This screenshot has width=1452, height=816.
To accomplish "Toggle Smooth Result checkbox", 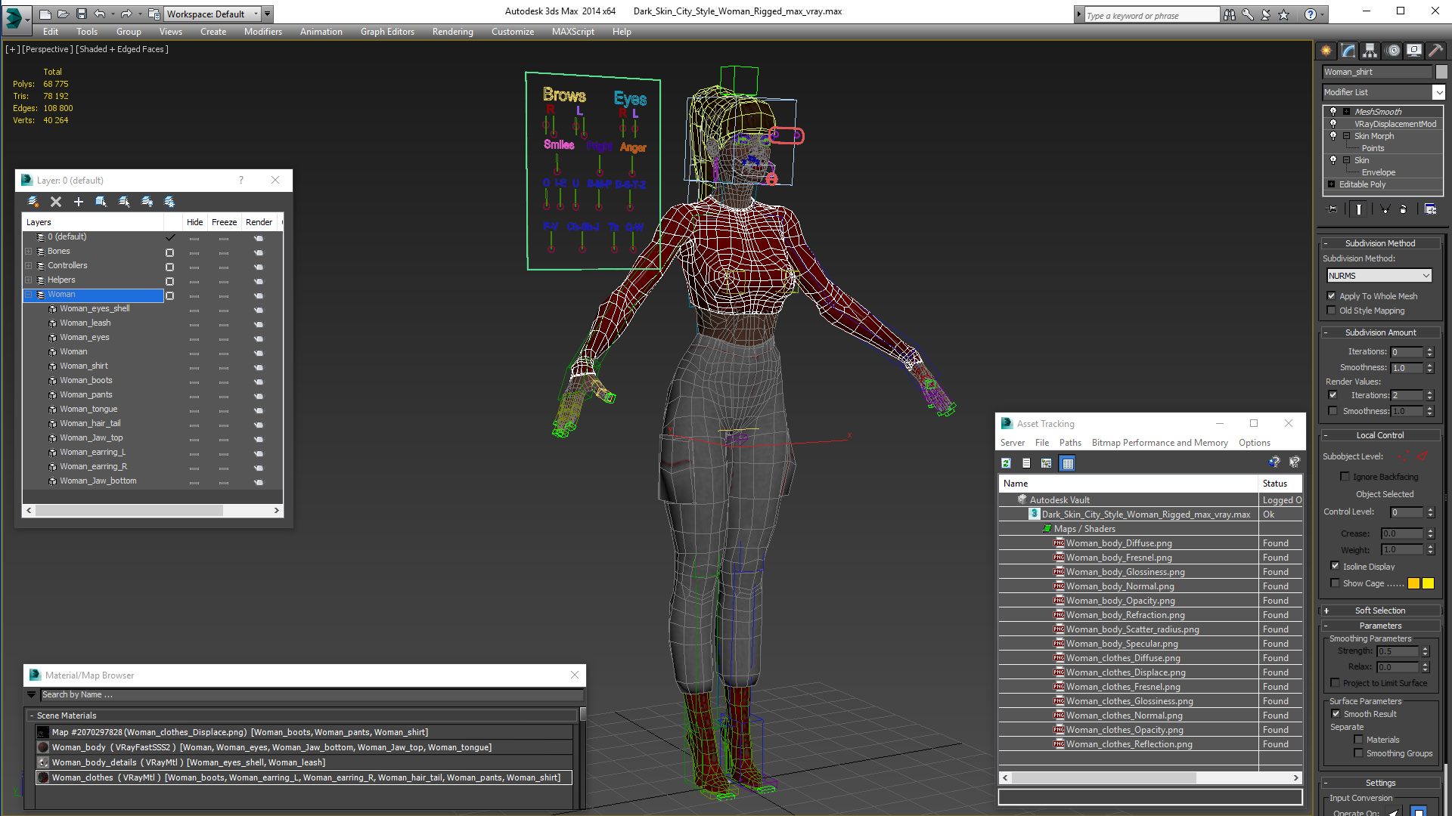I will click(x=1336, y=714).
